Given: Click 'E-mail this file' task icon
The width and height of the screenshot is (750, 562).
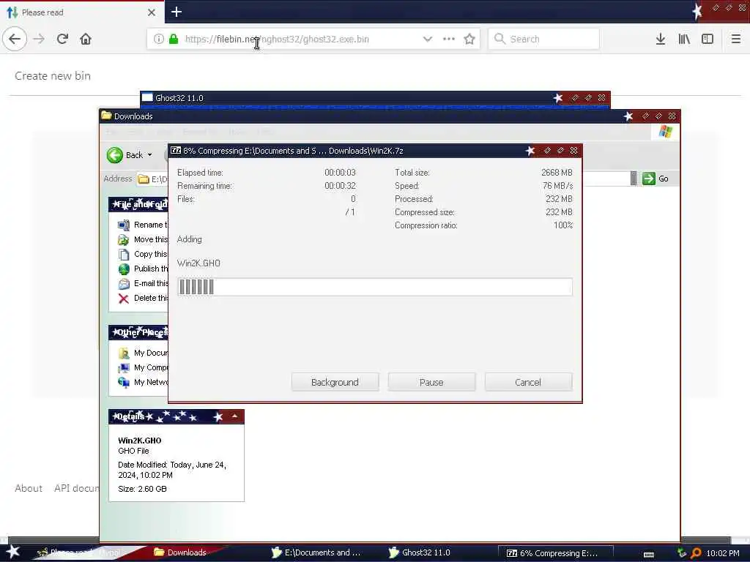Looking at the screenshot, I should tap(124, 284).
